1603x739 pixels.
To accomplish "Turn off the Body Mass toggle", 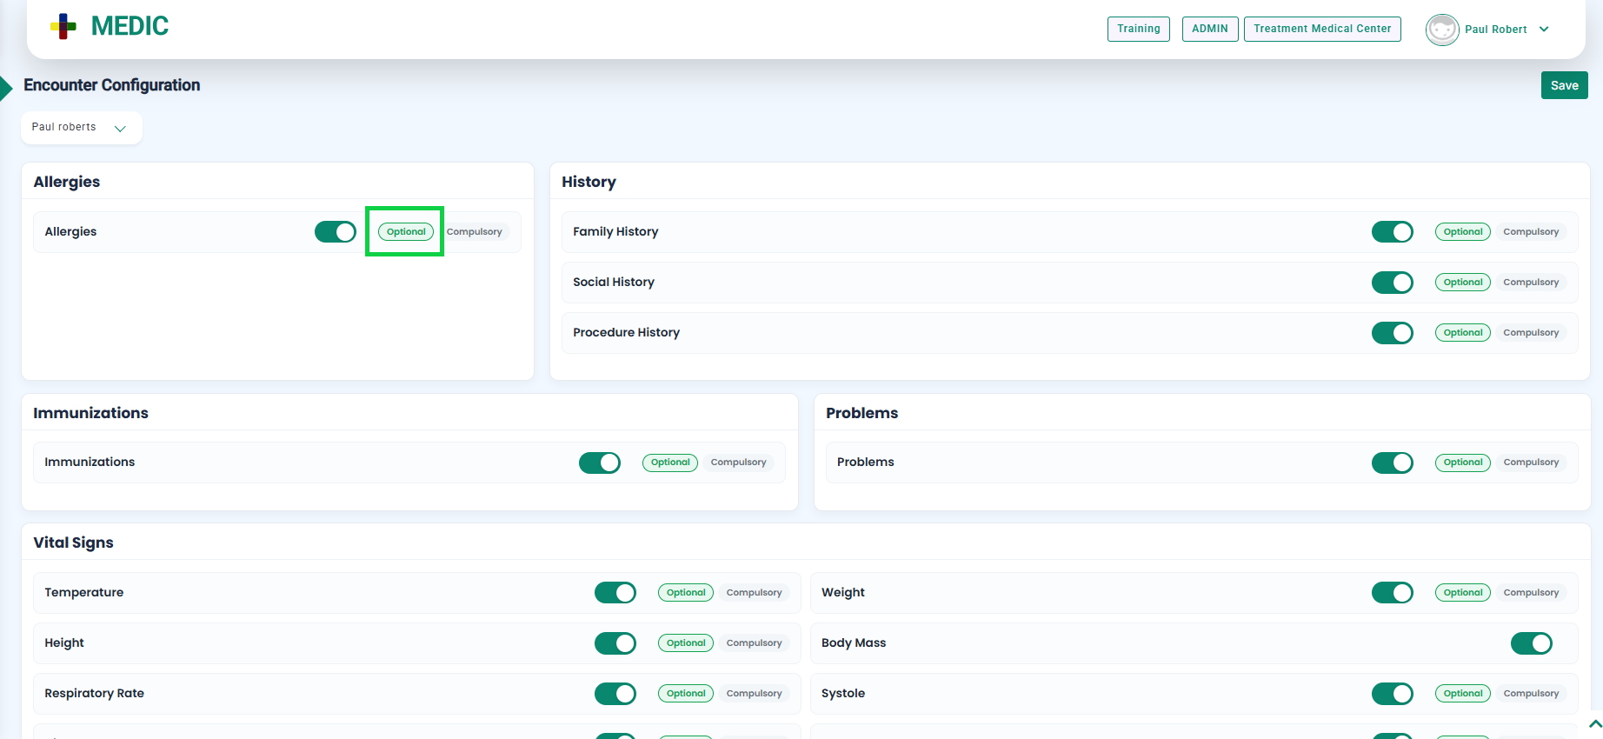I will tap(1531, 643).
